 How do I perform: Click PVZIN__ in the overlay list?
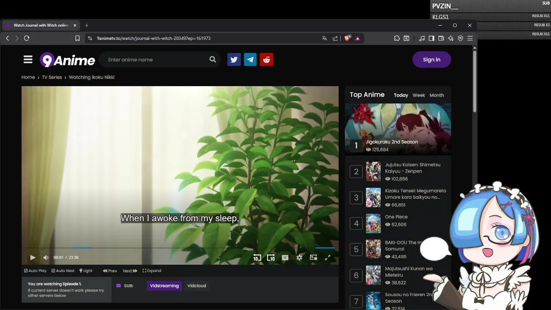pos(445,6)
